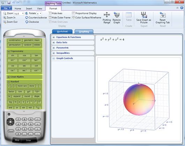Click the permutation button
Image resolution: width=185 pixels, height=146 pixels.
point(15,45)
